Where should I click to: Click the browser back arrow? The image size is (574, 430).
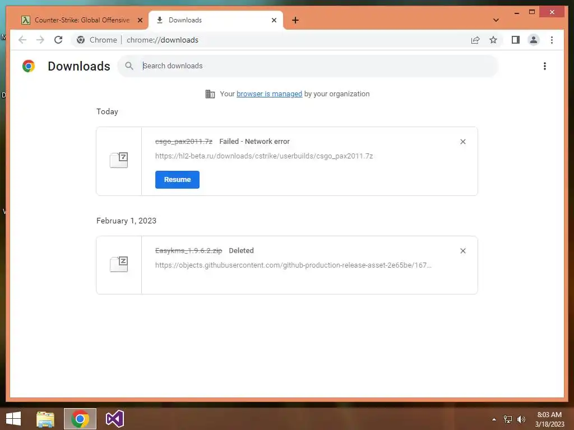click(x=22, y=40)
